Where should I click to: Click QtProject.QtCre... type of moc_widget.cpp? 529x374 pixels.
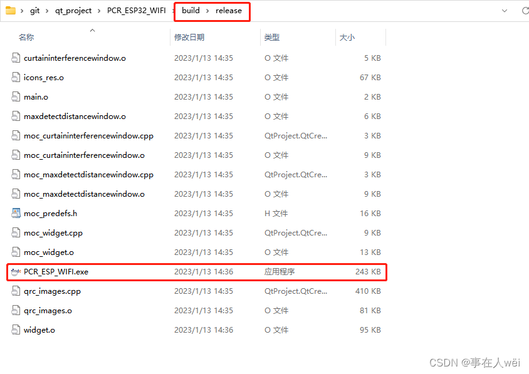click(x=296, y=232)
